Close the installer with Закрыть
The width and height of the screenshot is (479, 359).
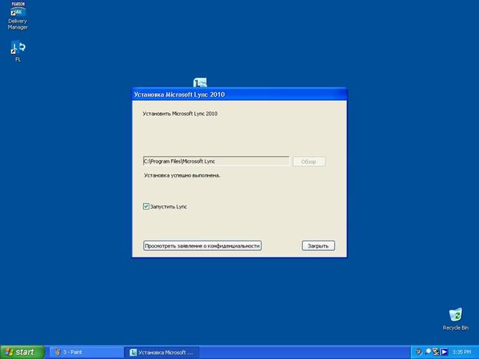318,245
